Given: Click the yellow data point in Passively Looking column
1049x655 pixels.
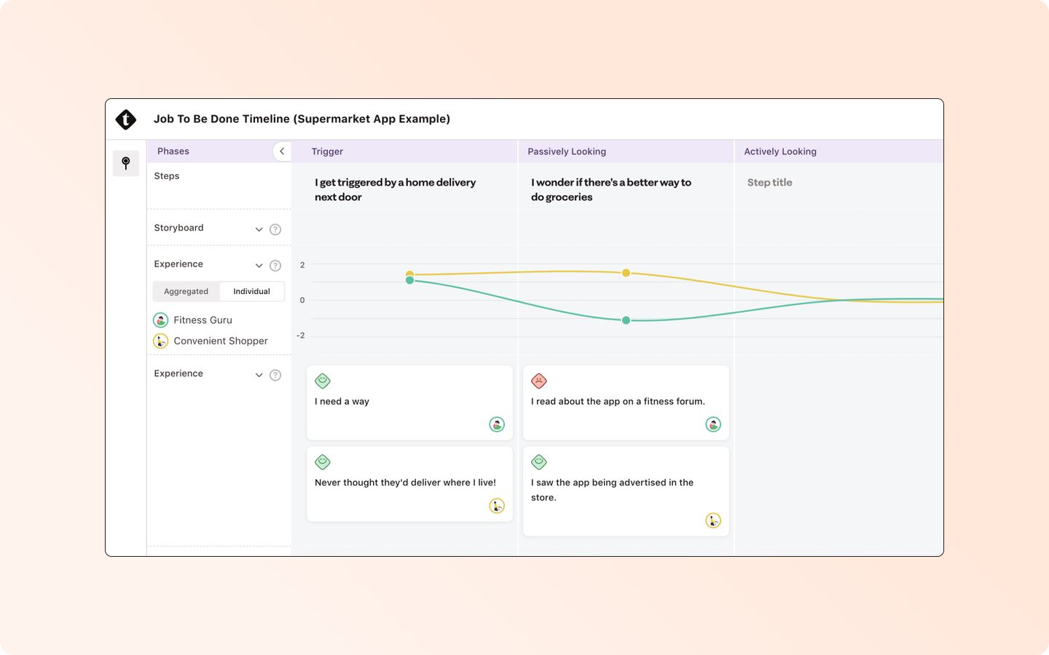Looking at the screenshot, I should [x=626, y=273].
